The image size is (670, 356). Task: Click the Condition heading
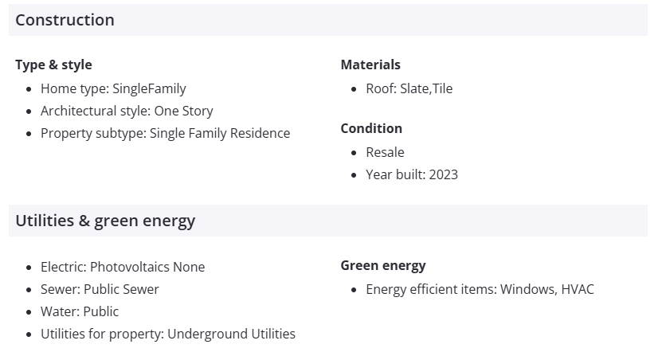[371, 128]
